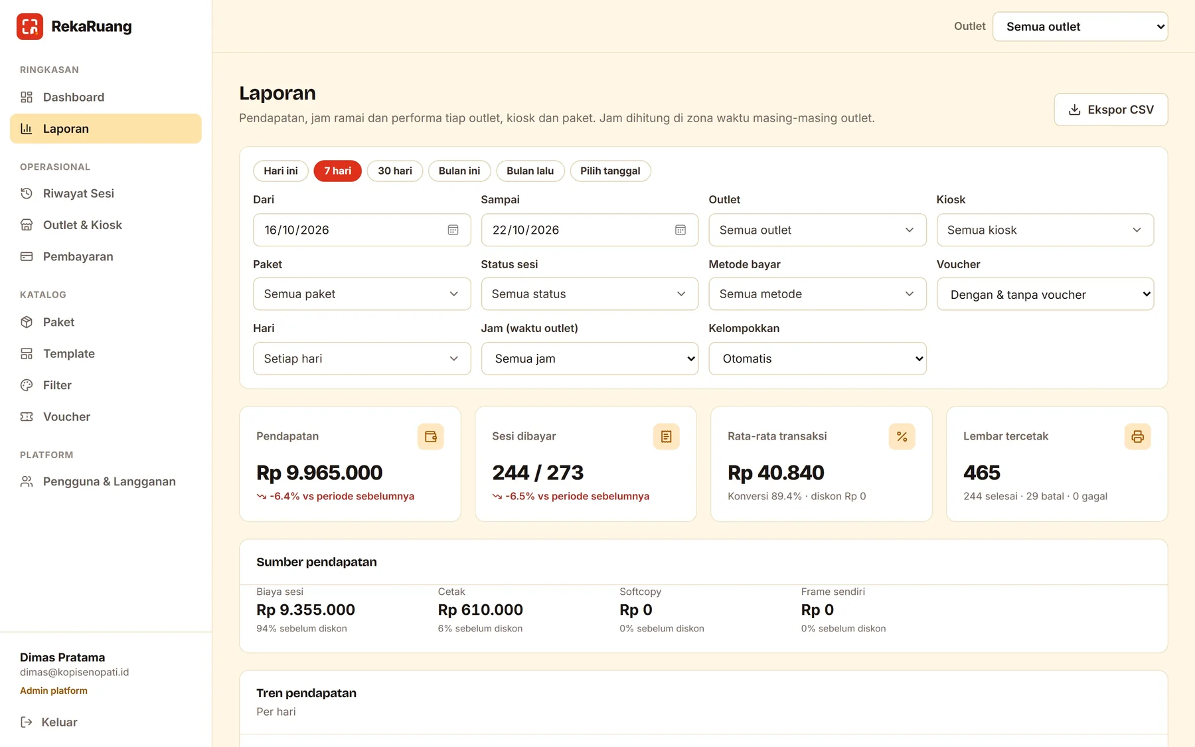1195x747 pixels.
Task: Open calendar picker in Dari field
Action: [x=453, y=230]
